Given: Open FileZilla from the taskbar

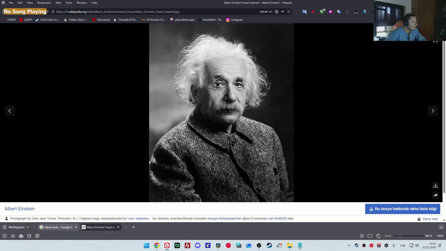Looking at the screenshot, I should tap(187, 245).
